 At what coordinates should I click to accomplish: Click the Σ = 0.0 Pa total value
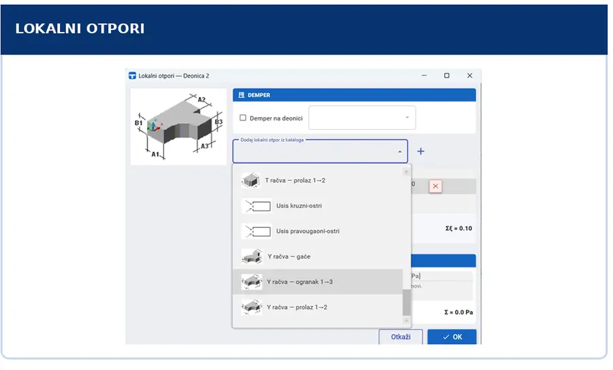(458, 312)
